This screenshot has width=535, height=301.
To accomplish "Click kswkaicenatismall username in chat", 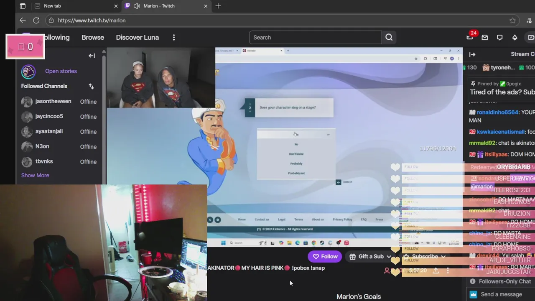I will 501,132.
